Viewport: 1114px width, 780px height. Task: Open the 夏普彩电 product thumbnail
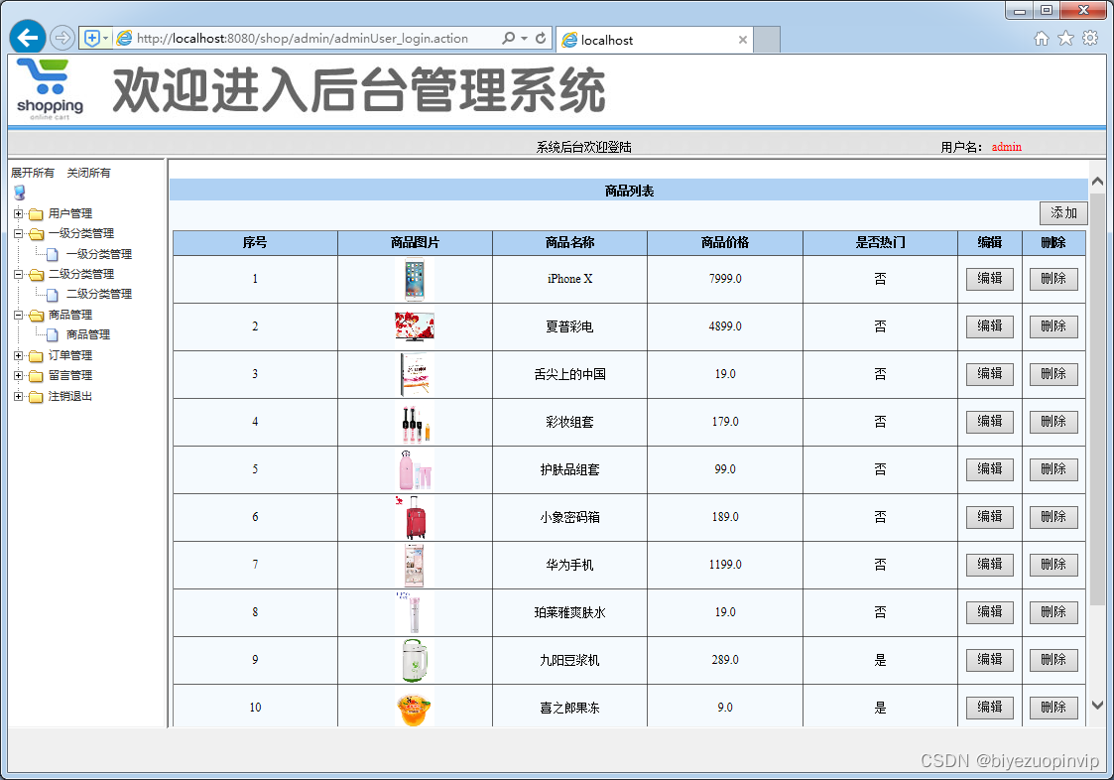[x=415, y=327]
